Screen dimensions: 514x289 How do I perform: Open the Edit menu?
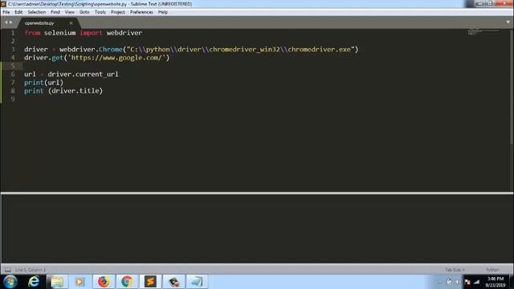coord(18,12)
